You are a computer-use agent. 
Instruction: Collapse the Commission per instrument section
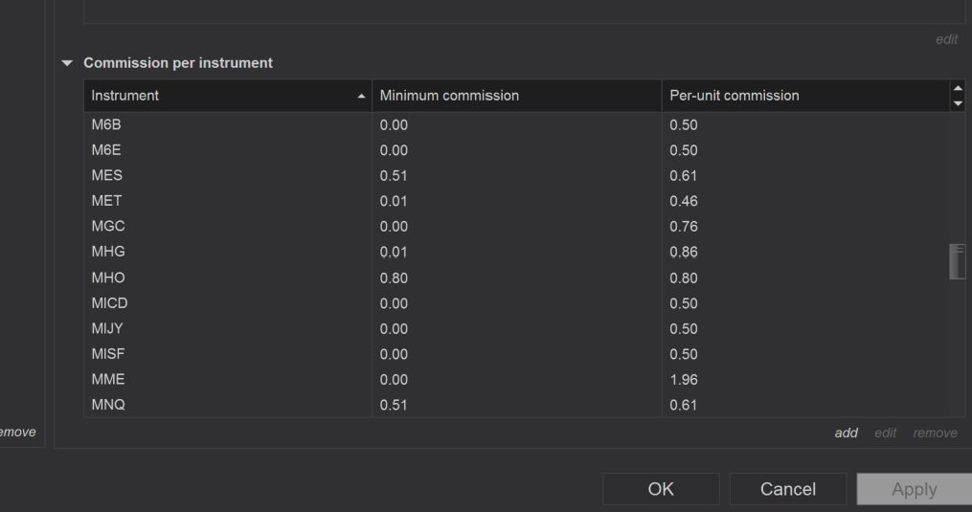[67, 63]
